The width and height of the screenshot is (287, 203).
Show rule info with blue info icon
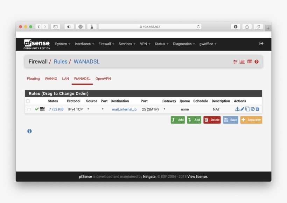pos(29,131)
